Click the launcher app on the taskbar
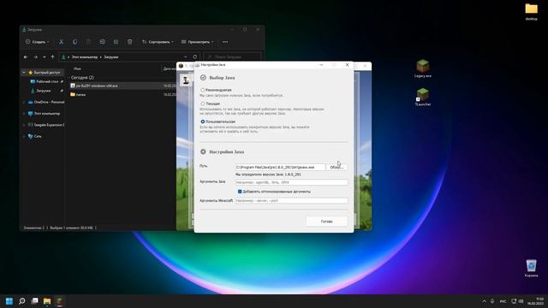The width and height of the screenshot is (548, 308). [x=59, y=301]
